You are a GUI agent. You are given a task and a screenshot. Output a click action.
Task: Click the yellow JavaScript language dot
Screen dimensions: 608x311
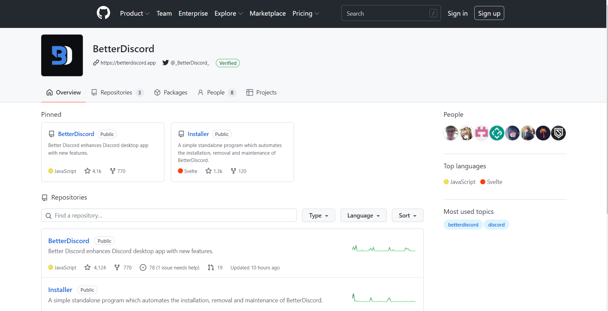click(x=51, y=171)
